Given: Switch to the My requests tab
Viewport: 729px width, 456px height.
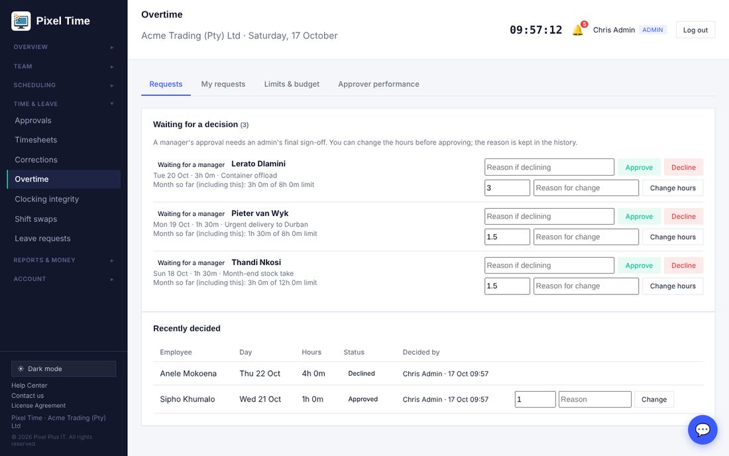Looking at the screenshot, I should (x=223, y=84).
